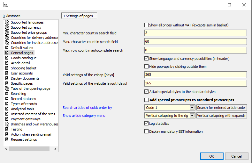This screenshot has height=163, width=252.
Task: Click the Cancel button
Action: coord(237,156)
